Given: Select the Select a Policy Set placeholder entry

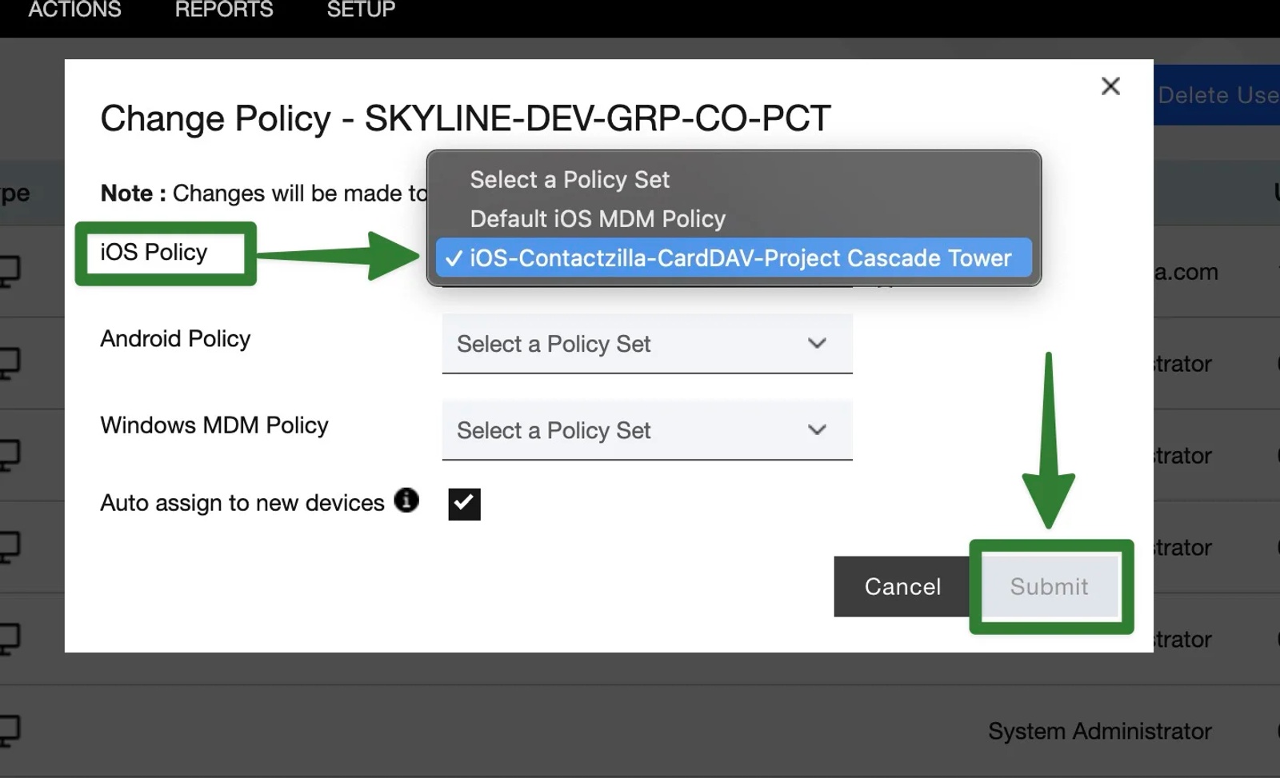Looking at the screenshot, I should (x=569, y=179).
